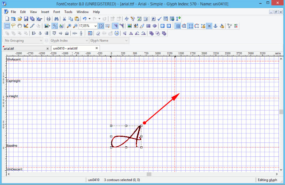Open the Insert menu
Viewport: 285px width, 185px height.
[45, 12]
